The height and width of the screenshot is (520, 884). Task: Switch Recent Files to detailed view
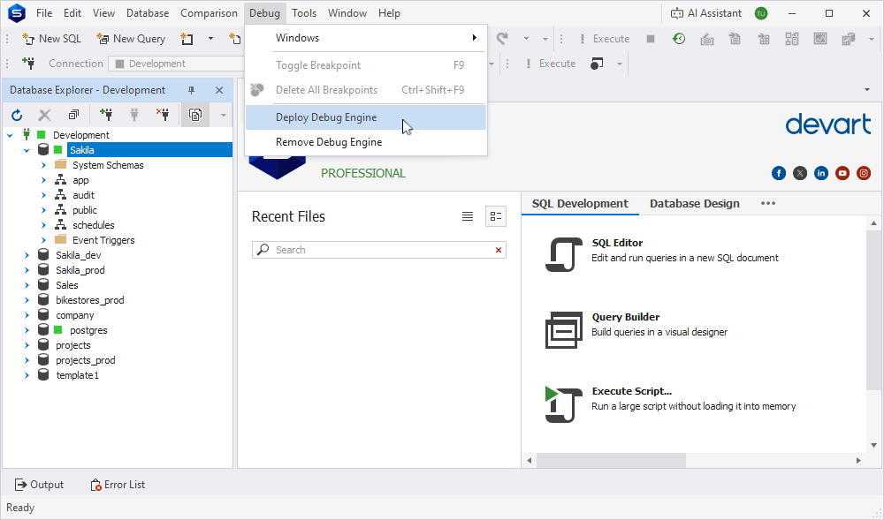(496, 216)
